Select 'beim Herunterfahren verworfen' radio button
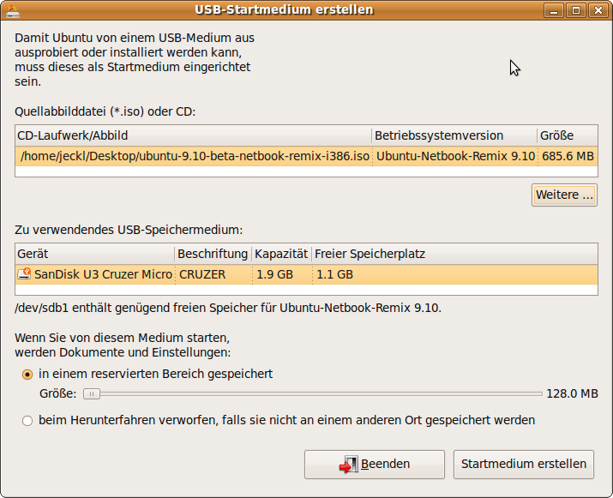The width and height of the screenshot is (613, 498). click(27, 421)
